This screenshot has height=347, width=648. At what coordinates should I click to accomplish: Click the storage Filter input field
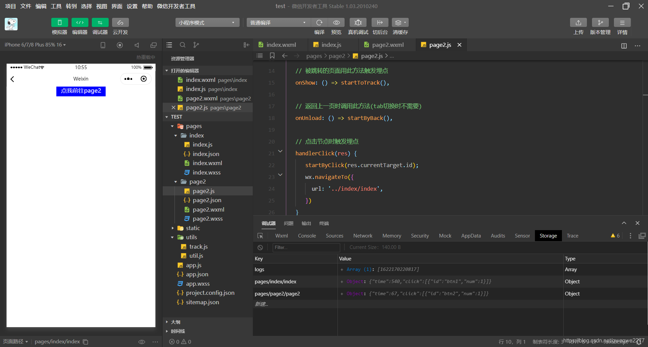point(306,248)
